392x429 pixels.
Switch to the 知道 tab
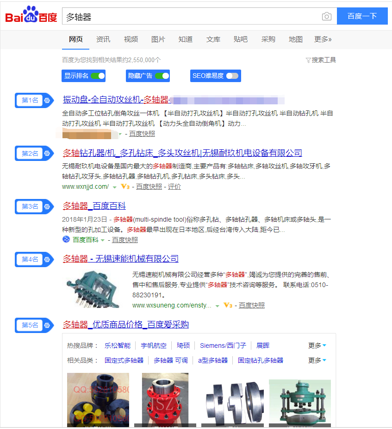[x=186, y=39]
